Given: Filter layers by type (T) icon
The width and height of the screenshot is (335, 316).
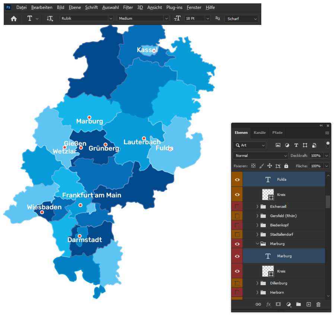Looking at the screenshot, I should click(x=296, y=145).
